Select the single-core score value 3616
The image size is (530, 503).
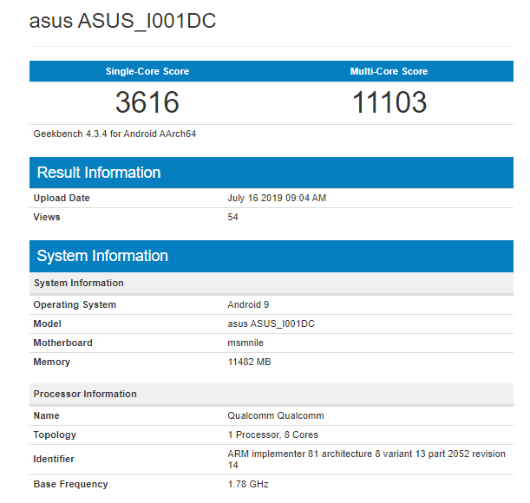[x=147, y=102]
